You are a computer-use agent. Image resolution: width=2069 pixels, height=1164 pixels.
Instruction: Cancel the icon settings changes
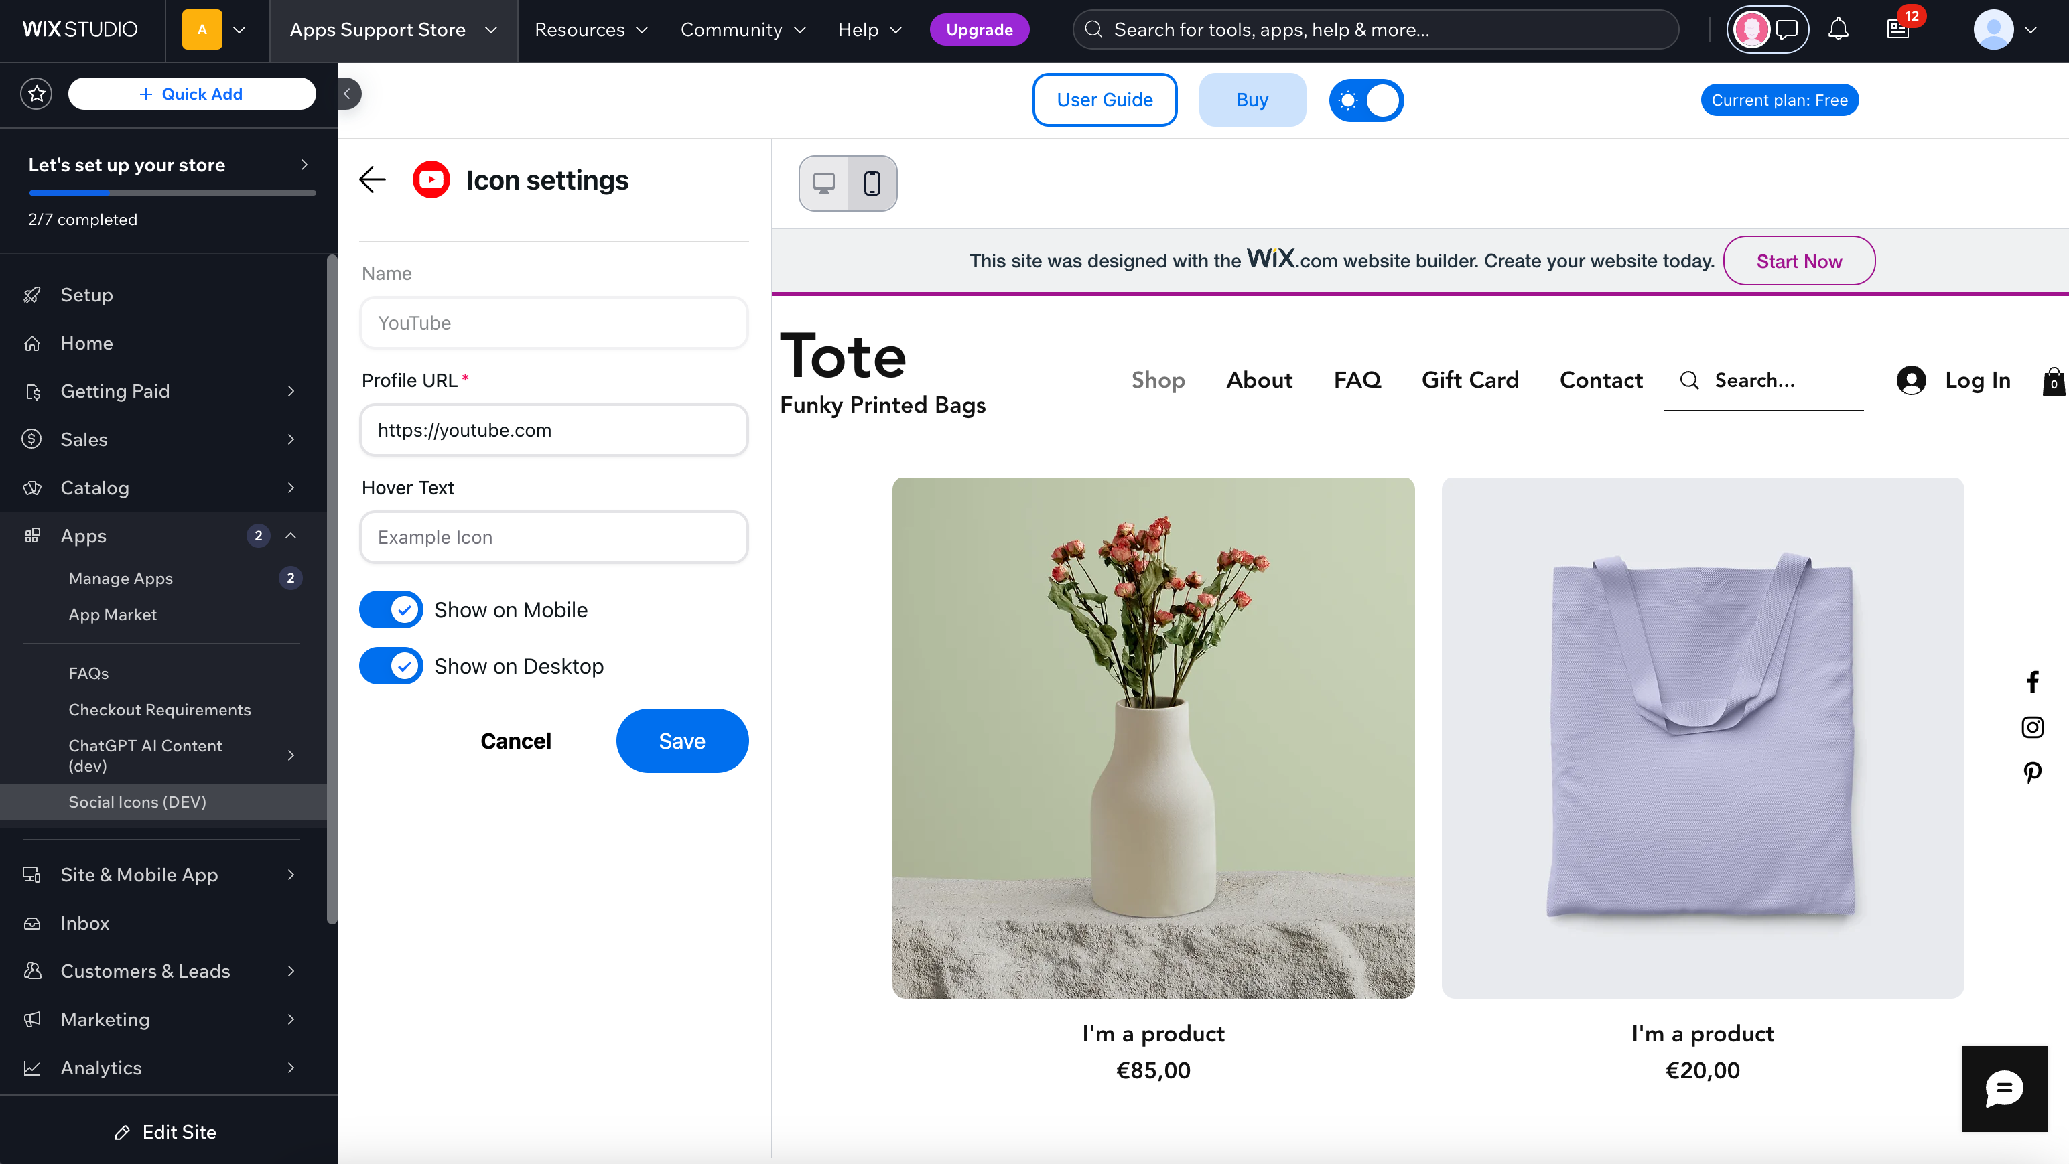tap(516, 741)
